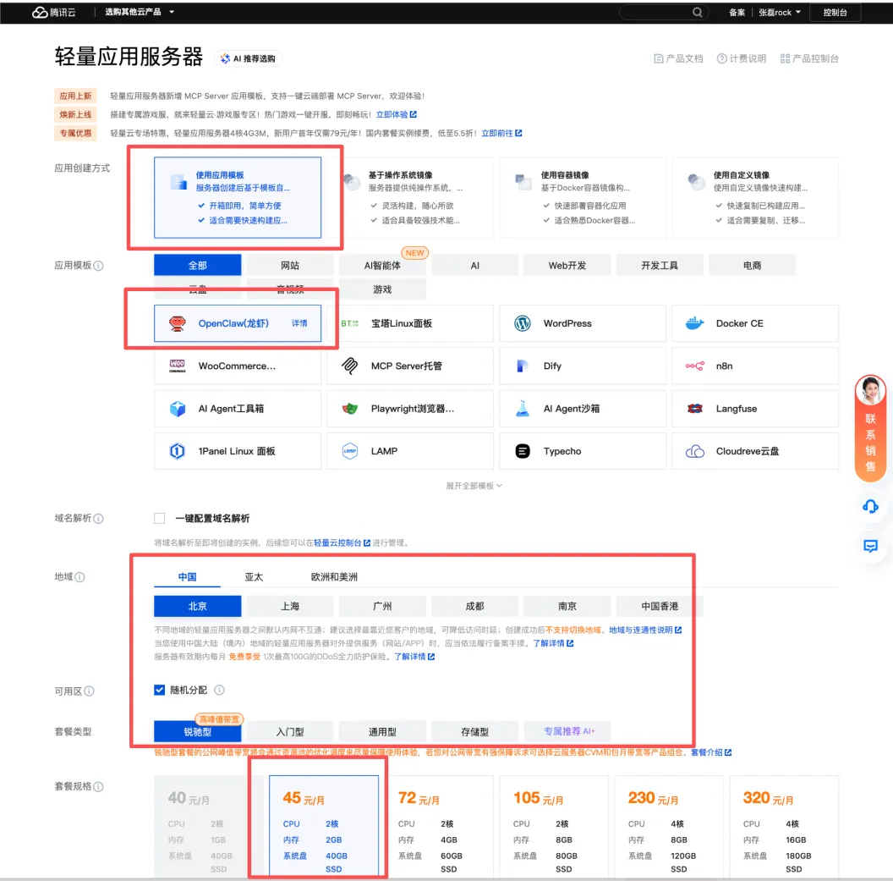Uncheck the 随机分配 availability zone checkbox
Screen dimensions: 893x881
tap(160, 690)
